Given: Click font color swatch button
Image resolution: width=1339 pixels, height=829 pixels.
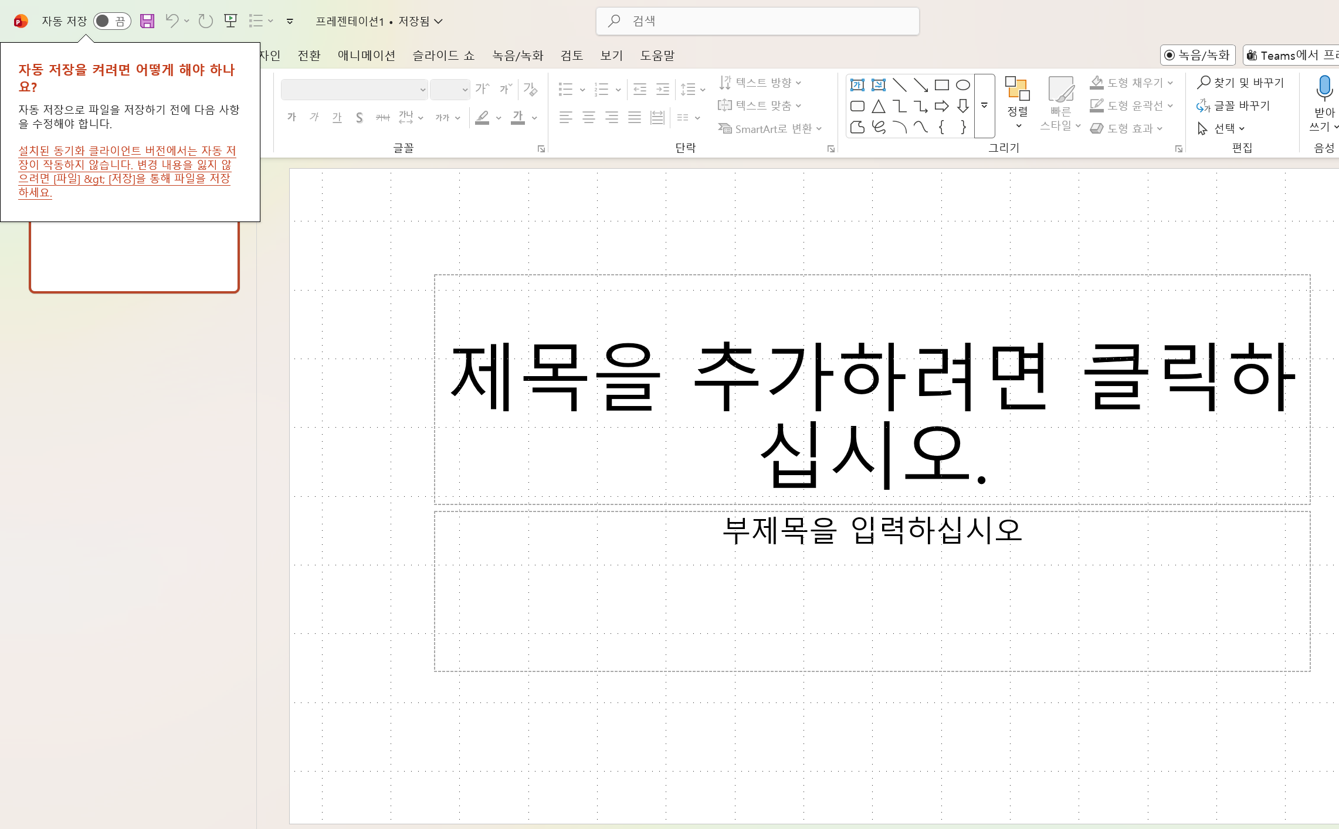Looking at the screenshot, I should tap(518, 117).
